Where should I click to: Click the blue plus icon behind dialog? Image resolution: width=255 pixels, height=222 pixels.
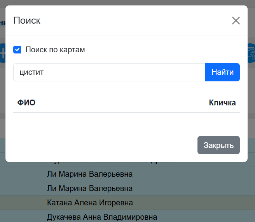click(x=3, y=53)
